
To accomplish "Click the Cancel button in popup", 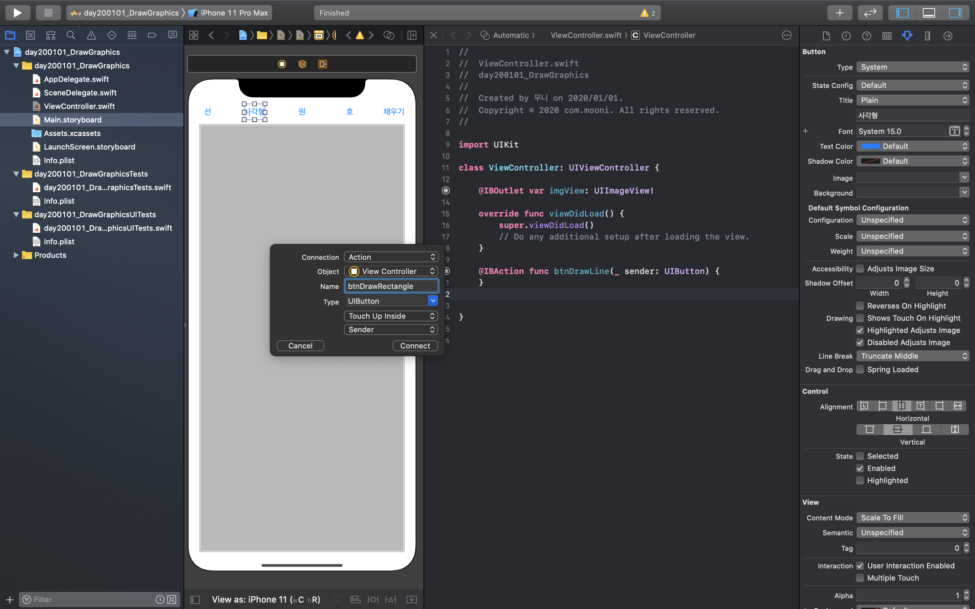I will click(x=300, y=345).
